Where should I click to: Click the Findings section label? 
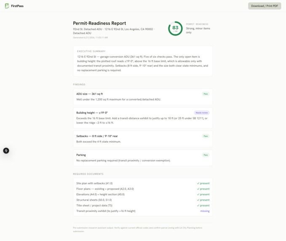click(x=79, y=85)
